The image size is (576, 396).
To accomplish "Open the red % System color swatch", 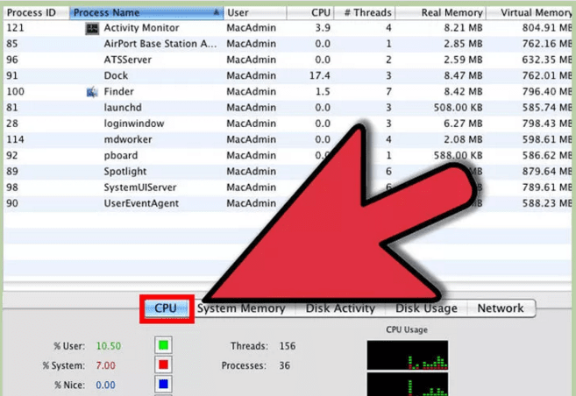I will coord(163,365).
